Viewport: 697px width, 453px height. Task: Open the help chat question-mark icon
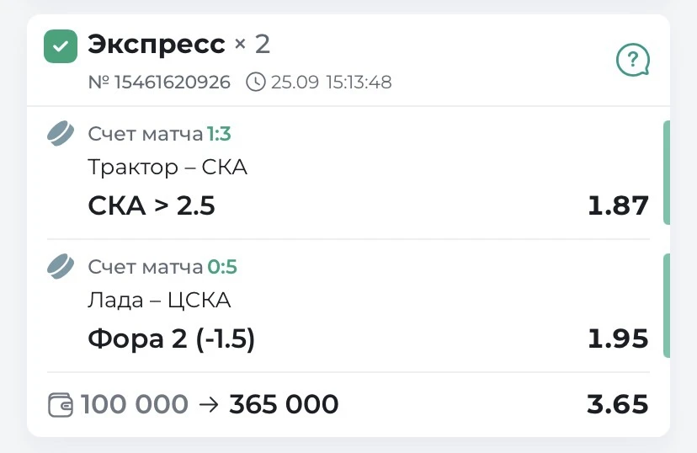coord(632,60)
